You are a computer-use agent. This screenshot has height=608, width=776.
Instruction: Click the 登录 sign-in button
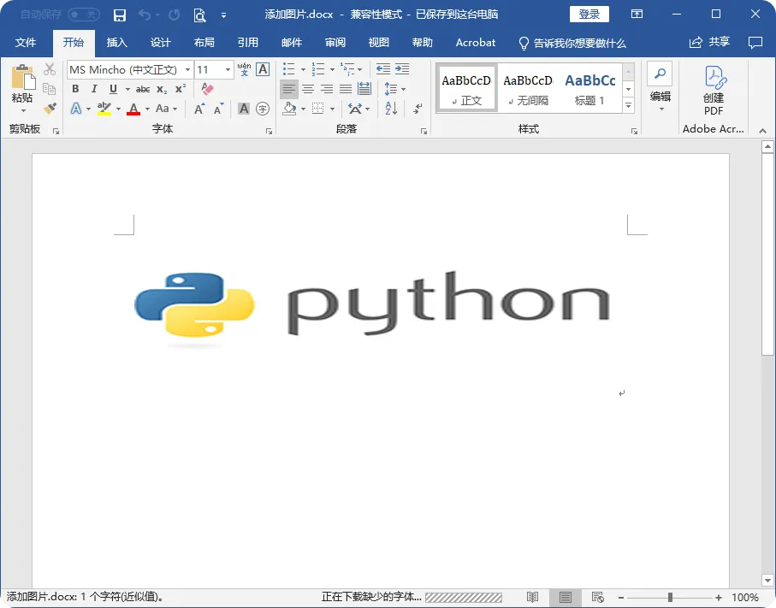point(589,15)
